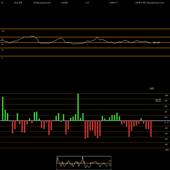The image size is (170, 170).
Task: Click the mini overview chart at the bottom
Action: click(x=84, y=163)
